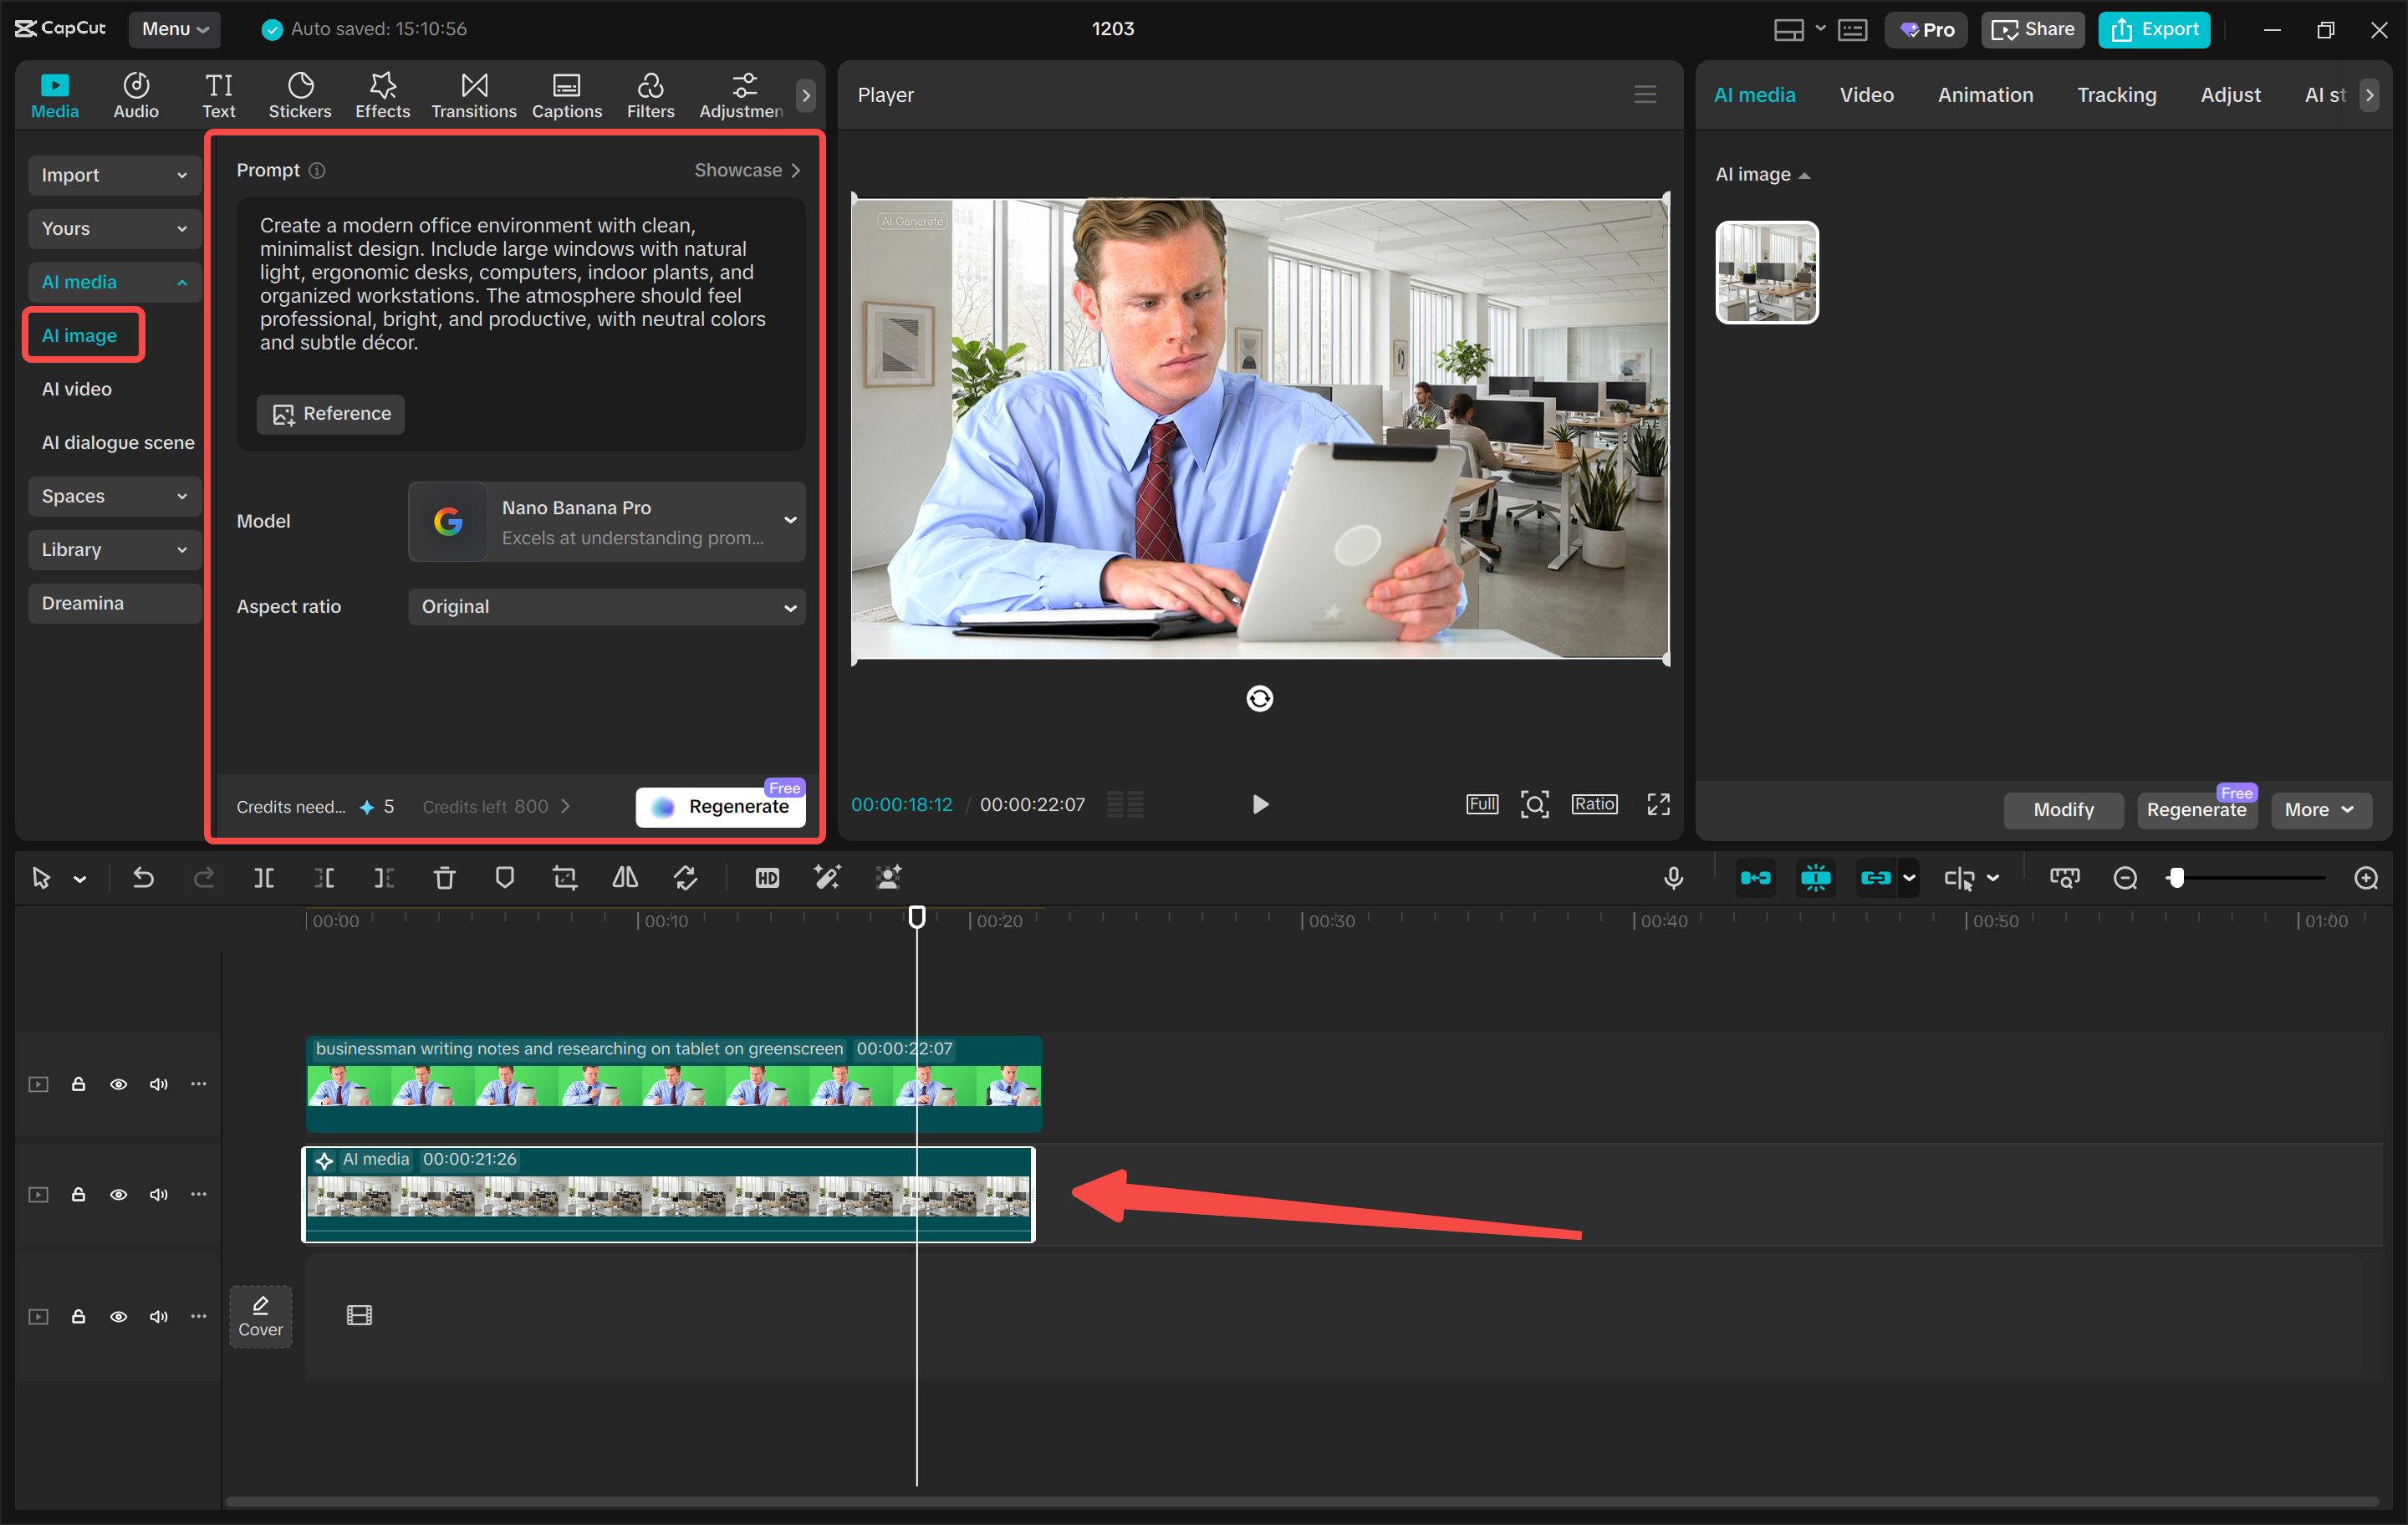
Task: Open the Menu dropdown in title bar
Action: [x=174, y=29]
